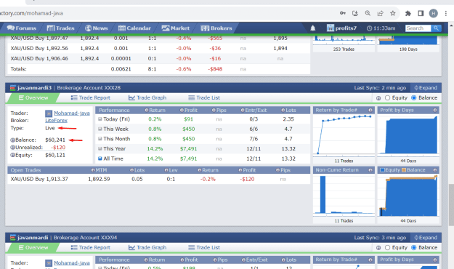Click the info icon on Non-Cume Return chart
This screenshot has height=269, width=454.
point(370,170)
